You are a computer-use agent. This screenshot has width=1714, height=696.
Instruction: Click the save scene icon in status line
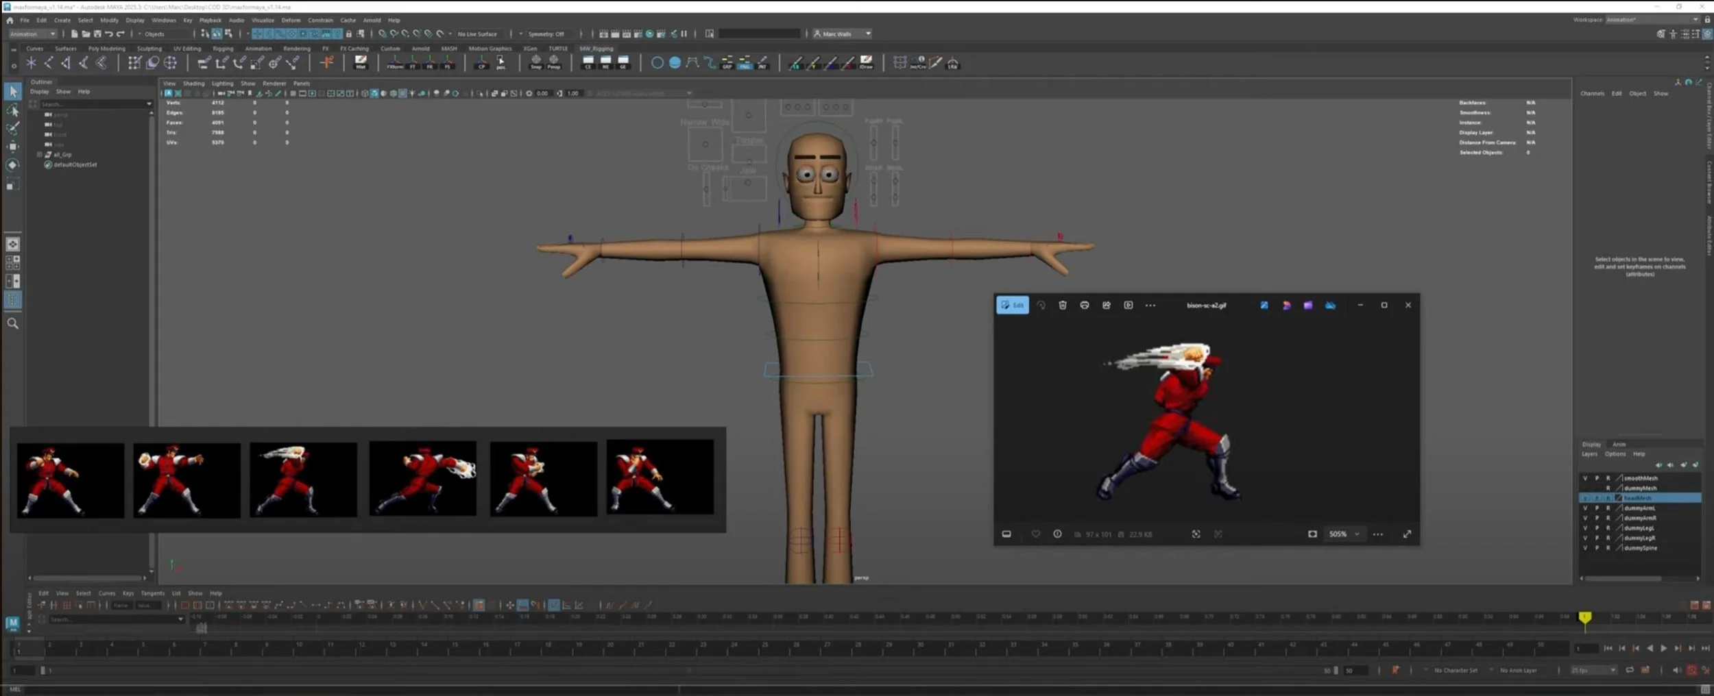(x=97, y=34)
